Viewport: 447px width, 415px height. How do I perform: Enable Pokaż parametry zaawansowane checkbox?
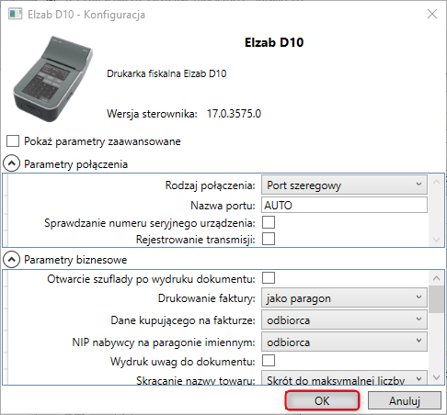(x=13, y=141)
